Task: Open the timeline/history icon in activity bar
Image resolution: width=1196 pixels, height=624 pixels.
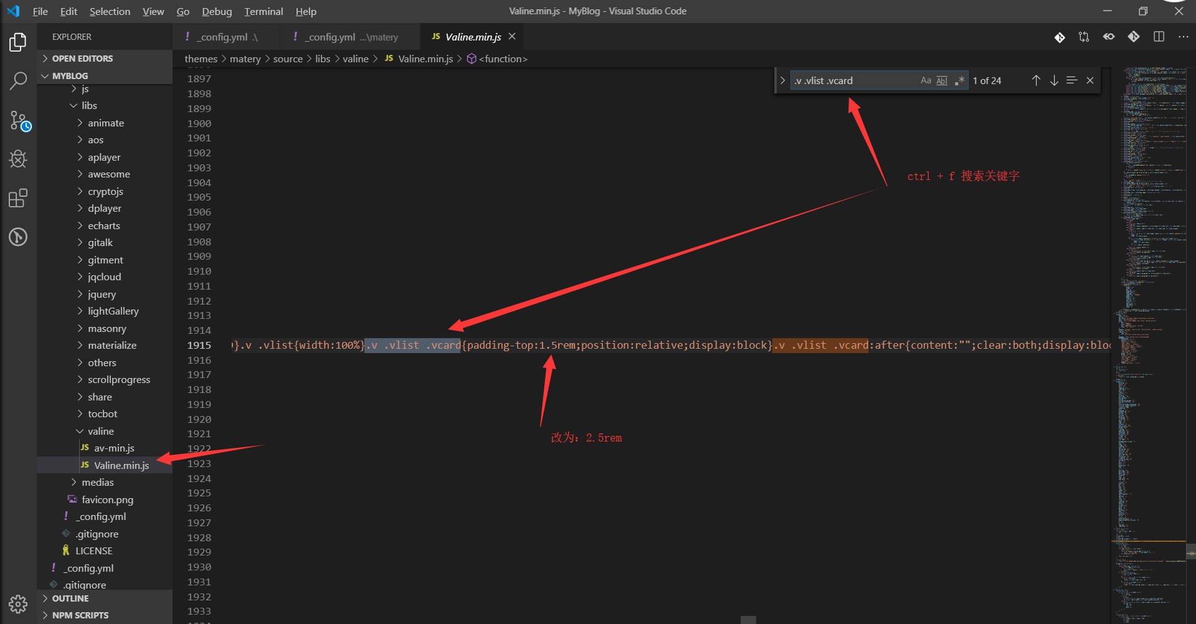Action: coord(18,237)
